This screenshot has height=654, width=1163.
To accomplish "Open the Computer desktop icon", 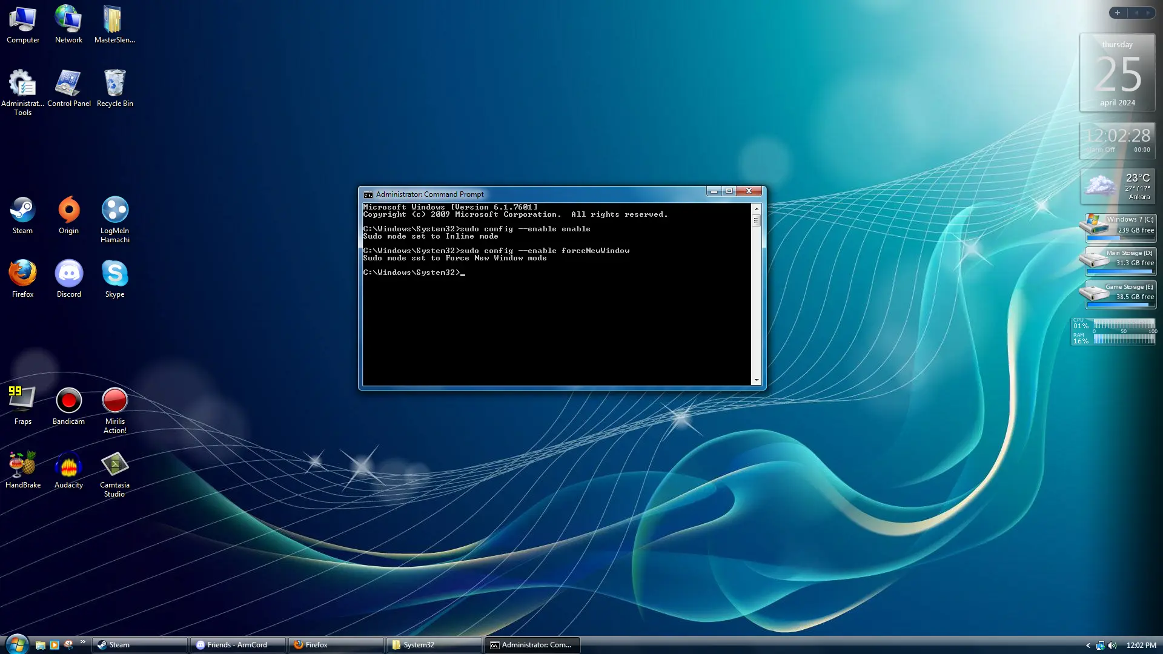I will [23, 24].
